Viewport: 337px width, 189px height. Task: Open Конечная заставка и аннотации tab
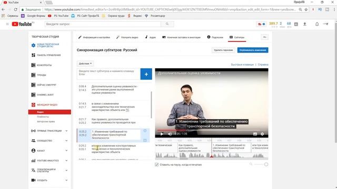click(181, 37)
